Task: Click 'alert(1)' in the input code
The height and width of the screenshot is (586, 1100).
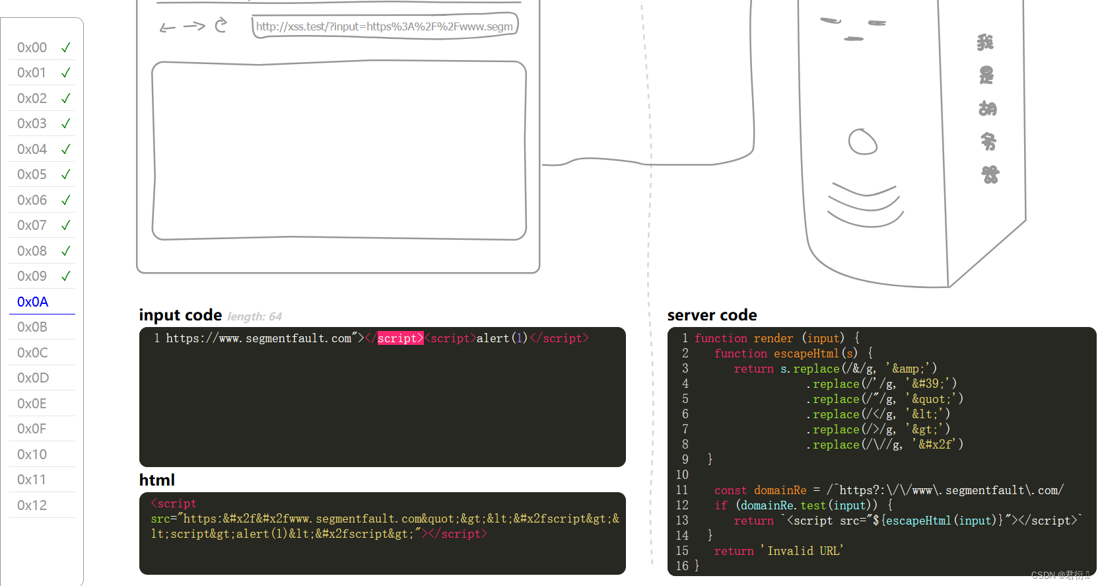Action: (x=502, y=338)
